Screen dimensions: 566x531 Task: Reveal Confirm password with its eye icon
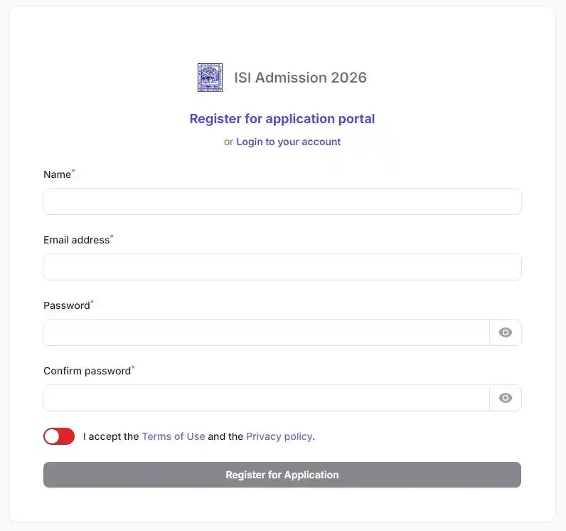click(x=506, y=398)
